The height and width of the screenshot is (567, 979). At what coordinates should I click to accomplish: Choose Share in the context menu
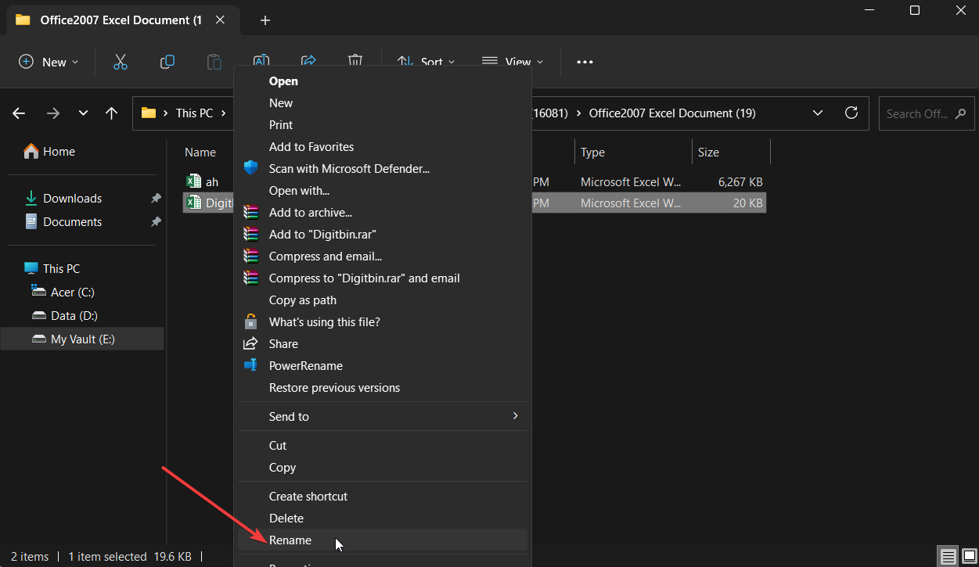(x=383, y=343)
